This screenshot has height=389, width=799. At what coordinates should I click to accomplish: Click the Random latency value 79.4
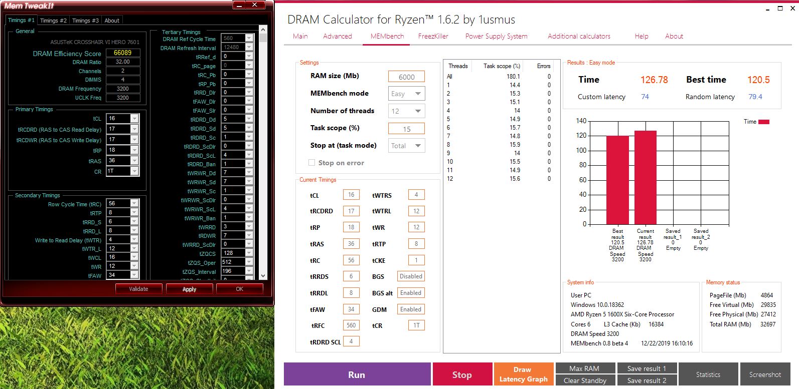pyautogui.click(x=755, y=97)
